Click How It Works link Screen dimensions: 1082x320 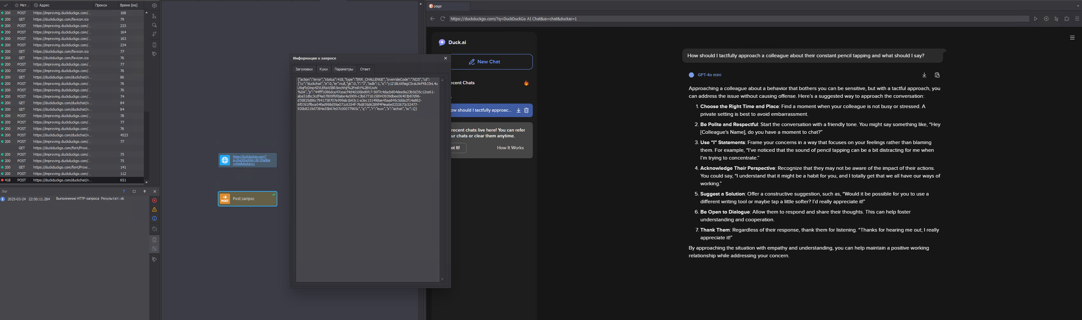[x=510, y=148]
